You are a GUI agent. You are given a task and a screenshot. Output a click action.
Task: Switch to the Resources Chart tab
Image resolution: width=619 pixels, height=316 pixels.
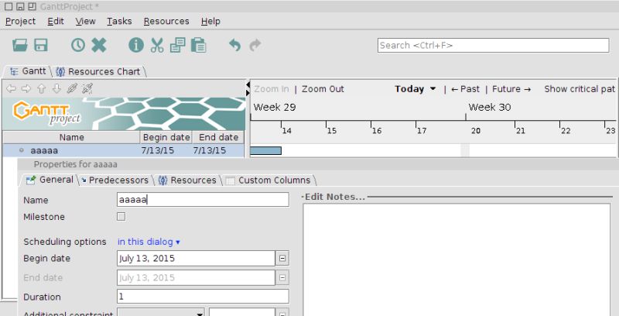point(98,71)
